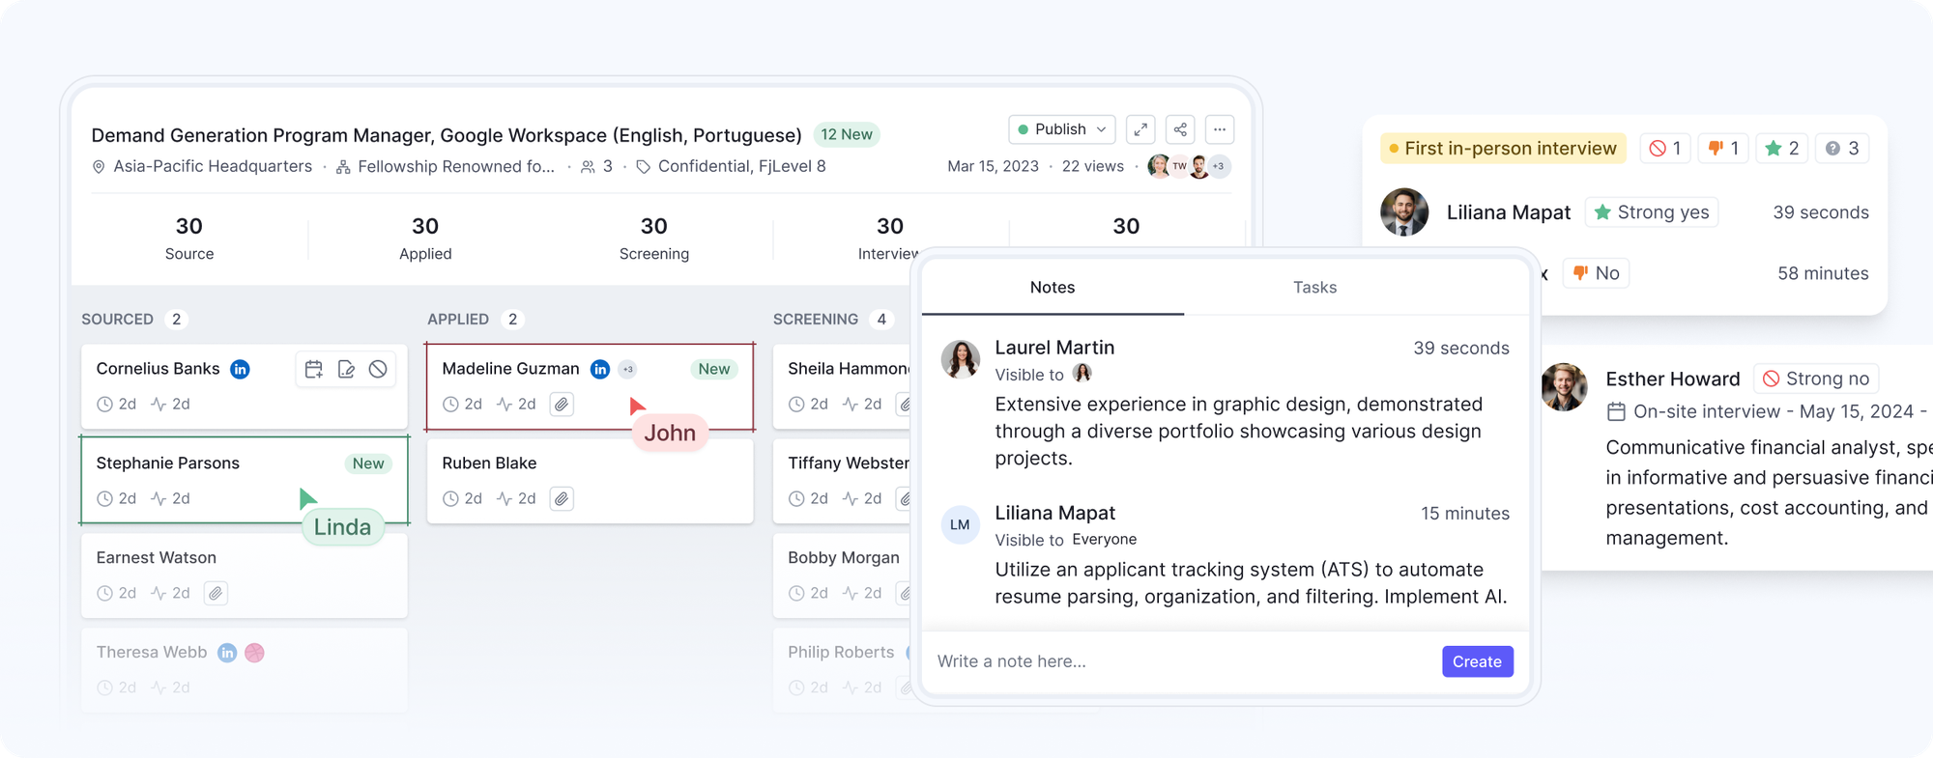Click the No rating badge
1933x758 pixels.
pyautogui.click(x=1597, y=273)
